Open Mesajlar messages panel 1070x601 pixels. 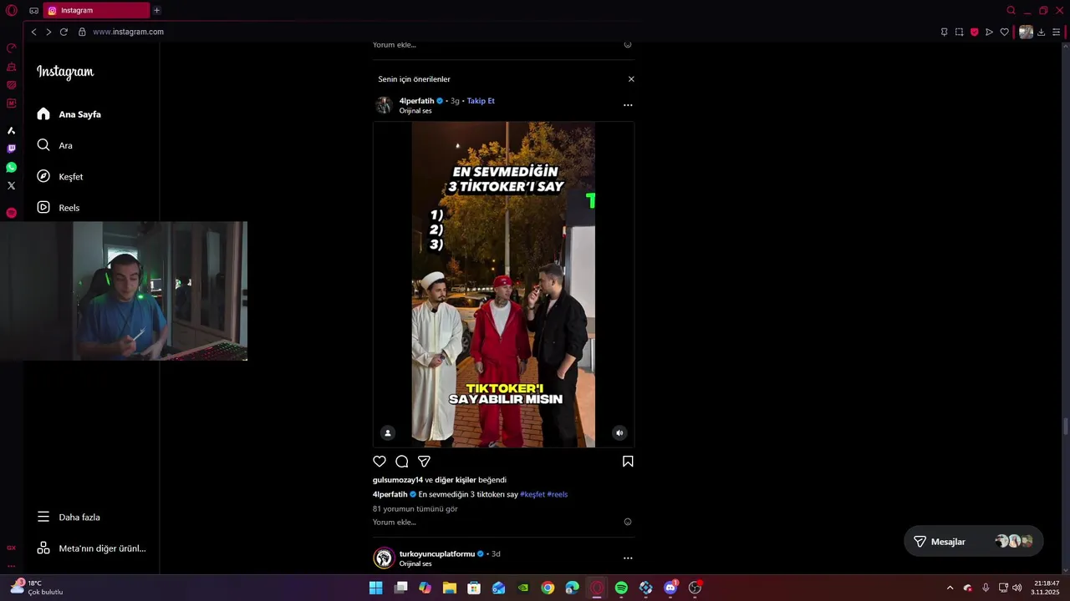(974, 542)
